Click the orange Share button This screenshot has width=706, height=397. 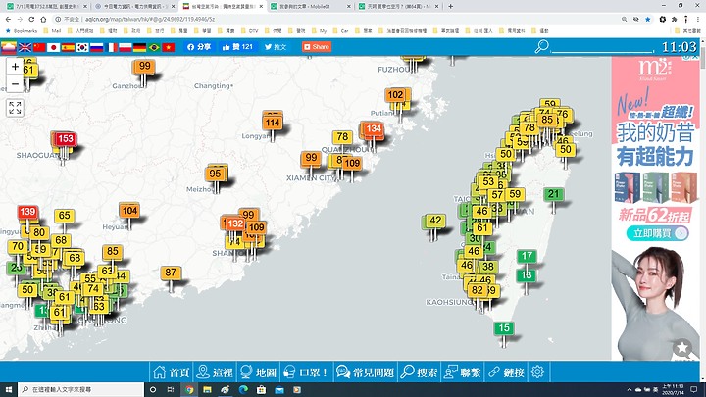[x=316, y=46]
